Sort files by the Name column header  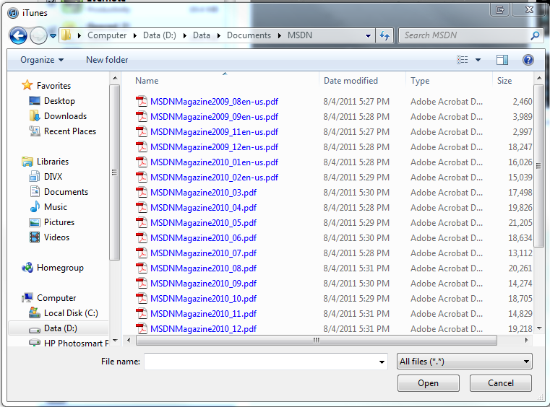(x=147, y=81)
